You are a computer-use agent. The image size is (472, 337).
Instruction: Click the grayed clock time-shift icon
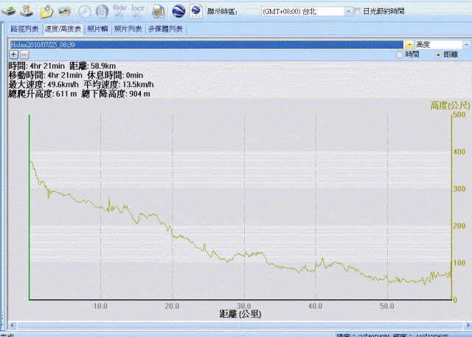(x=85, y=12)
